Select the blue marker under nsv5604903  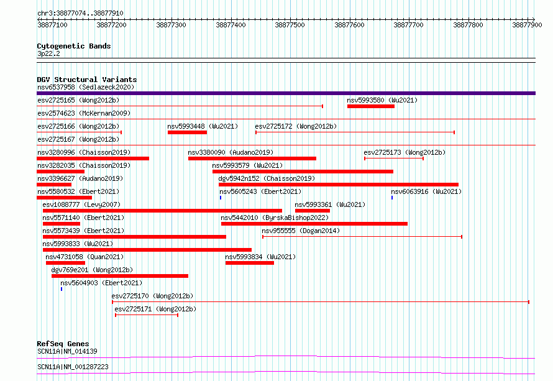[x=62, y=289]
